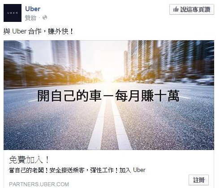Image resolution: width=224 pixels, height=188 pixels.
Task: Open the 免費加入! headline link
Action: pos(29,160)
